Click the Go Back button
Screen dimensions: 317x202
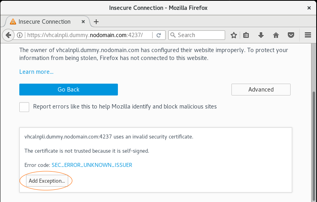point(69,90)
